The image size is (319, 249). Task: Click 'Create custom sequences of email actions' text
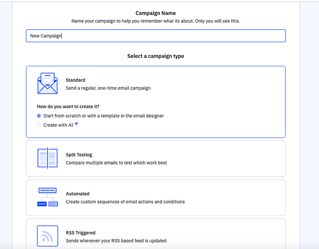(x=125, y=202)
